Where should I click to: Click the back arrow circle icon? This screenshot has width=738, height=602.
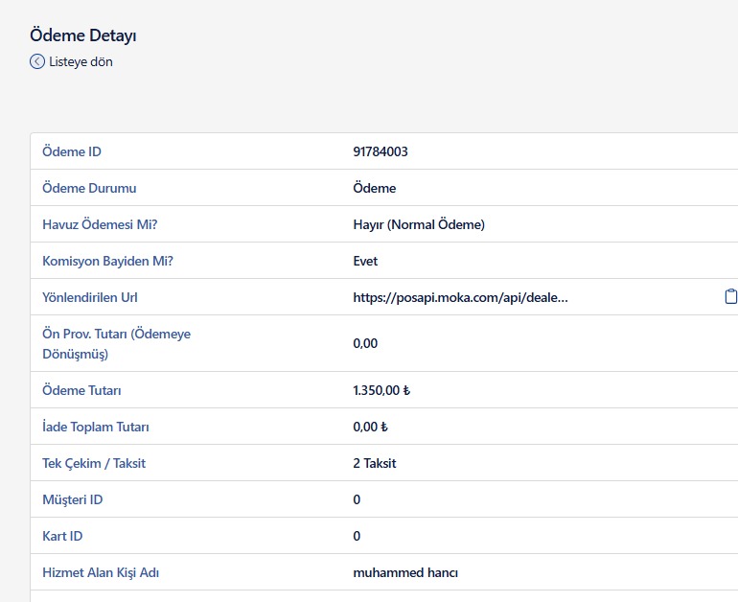coord(37,61)
